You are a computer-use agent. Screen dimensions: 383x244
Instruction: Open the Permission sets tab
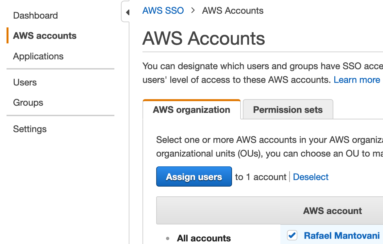[288, 110]
